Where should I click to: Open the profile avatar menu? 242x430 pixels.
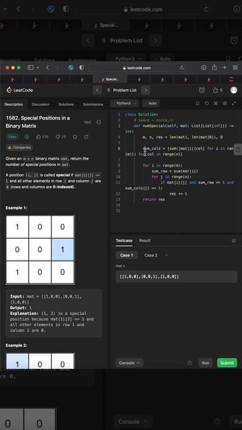click(x=234, y=90)
